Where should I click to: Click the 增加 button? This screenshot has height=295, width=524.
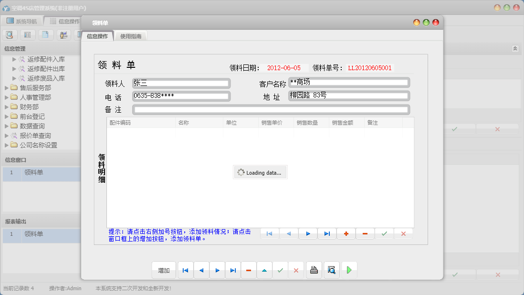pos(164,270)
